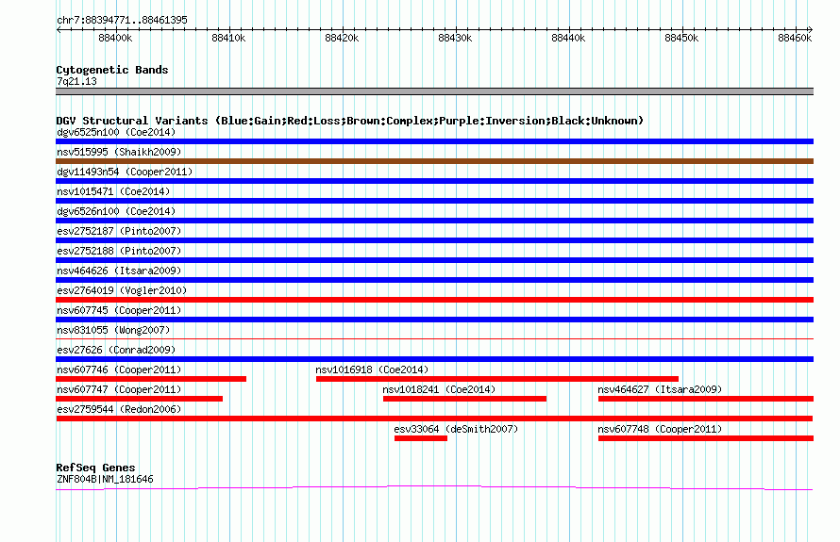This screenshot has width=840, height=542.
Task: Click the red bar under esv2759544
Action: click(434, 419)
